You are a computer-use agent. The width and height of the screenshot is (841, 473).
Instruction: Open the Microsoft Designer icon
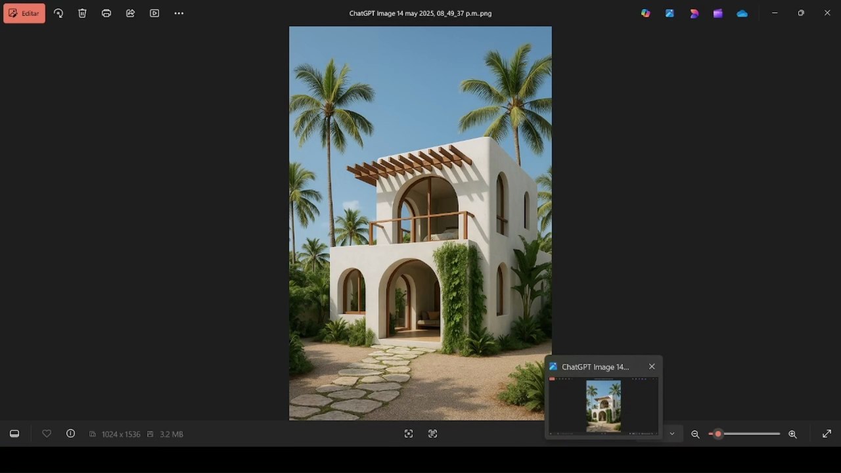(x=694, y=13)
